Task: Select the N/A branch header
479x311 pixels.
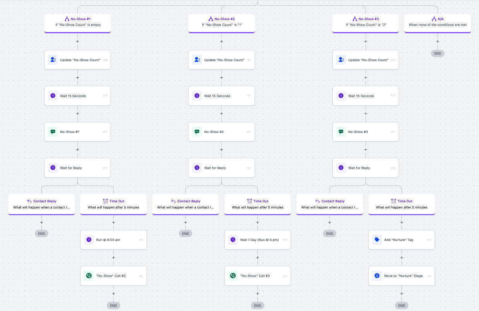Action: (438, 22)
